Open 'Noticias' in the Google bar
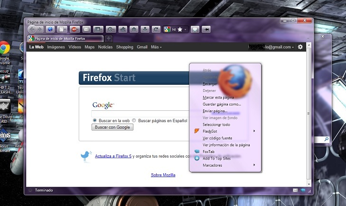Viewport: 346px width, 206px height. (105, 47)
